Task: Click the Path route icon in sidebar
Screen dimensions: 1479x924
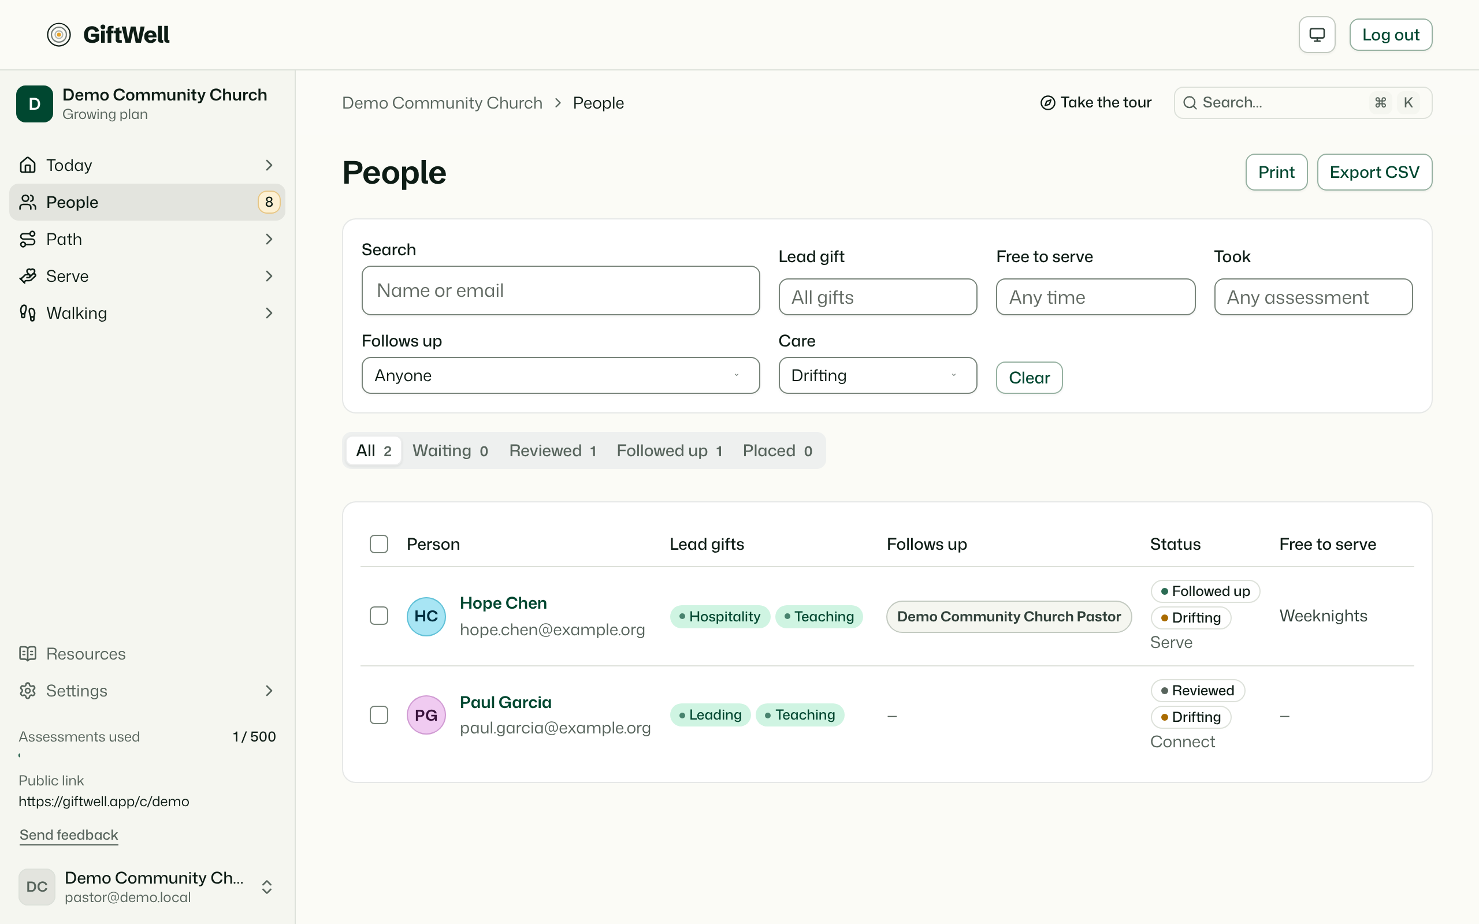Action: point(28,239)
